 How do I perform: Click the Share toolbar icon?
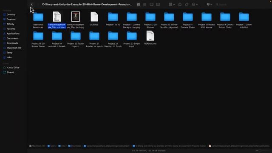(x=180, y=5)
